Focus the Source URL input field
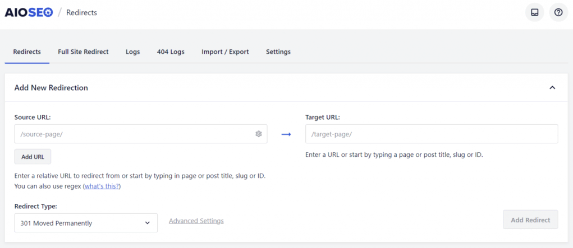Viewport: 573px width, 248px height. pos(141,134)
